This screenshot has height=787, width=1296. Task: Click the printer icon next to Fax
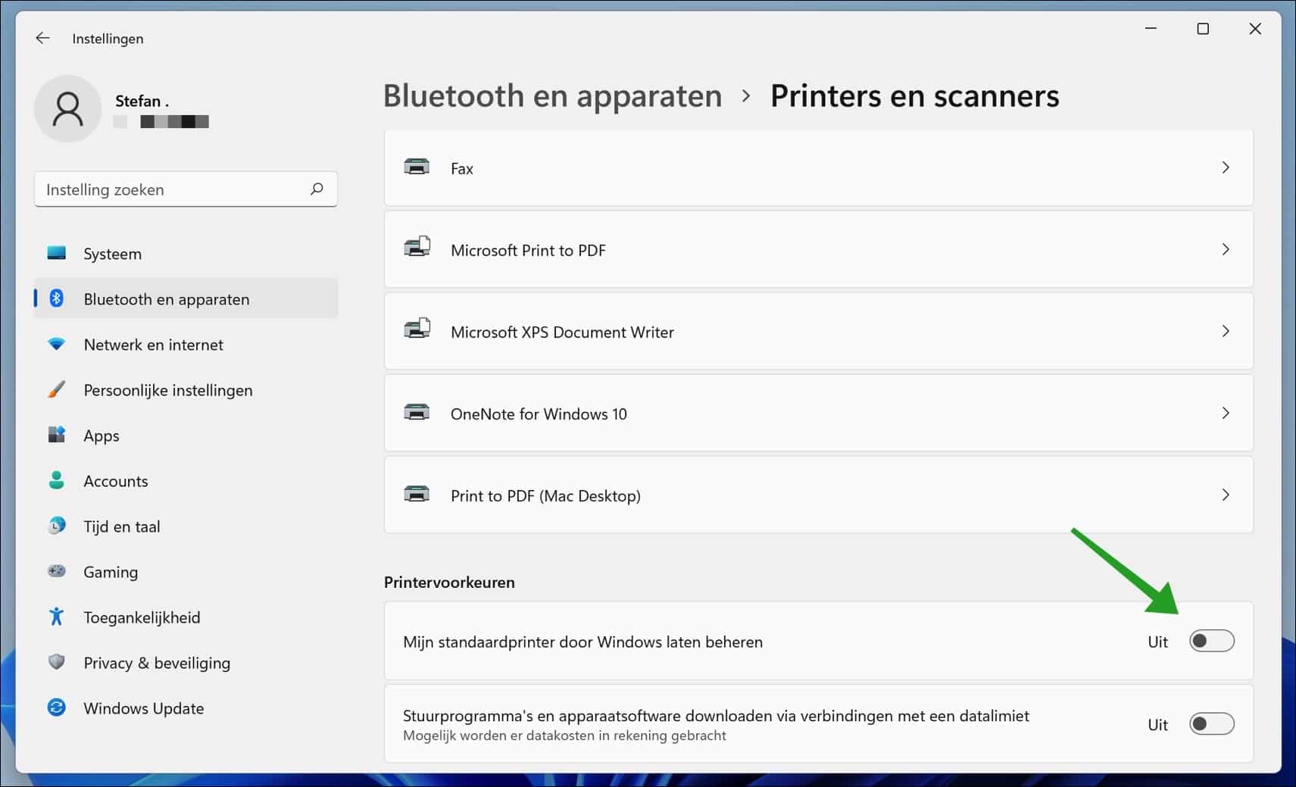(x=417, y=167)
